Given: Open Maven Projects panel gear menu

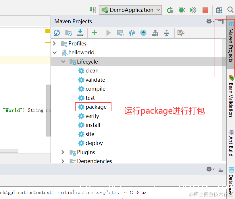Looking at the screenshot, I should (210, 21).
